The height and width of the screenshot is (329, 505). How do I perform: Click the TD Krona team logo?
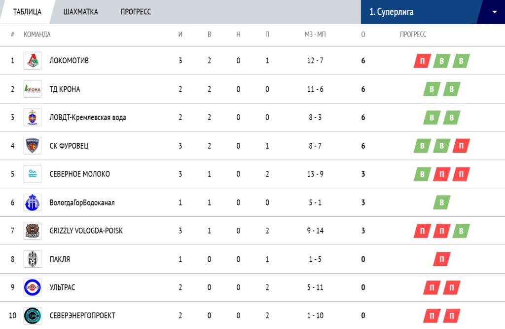33,89
